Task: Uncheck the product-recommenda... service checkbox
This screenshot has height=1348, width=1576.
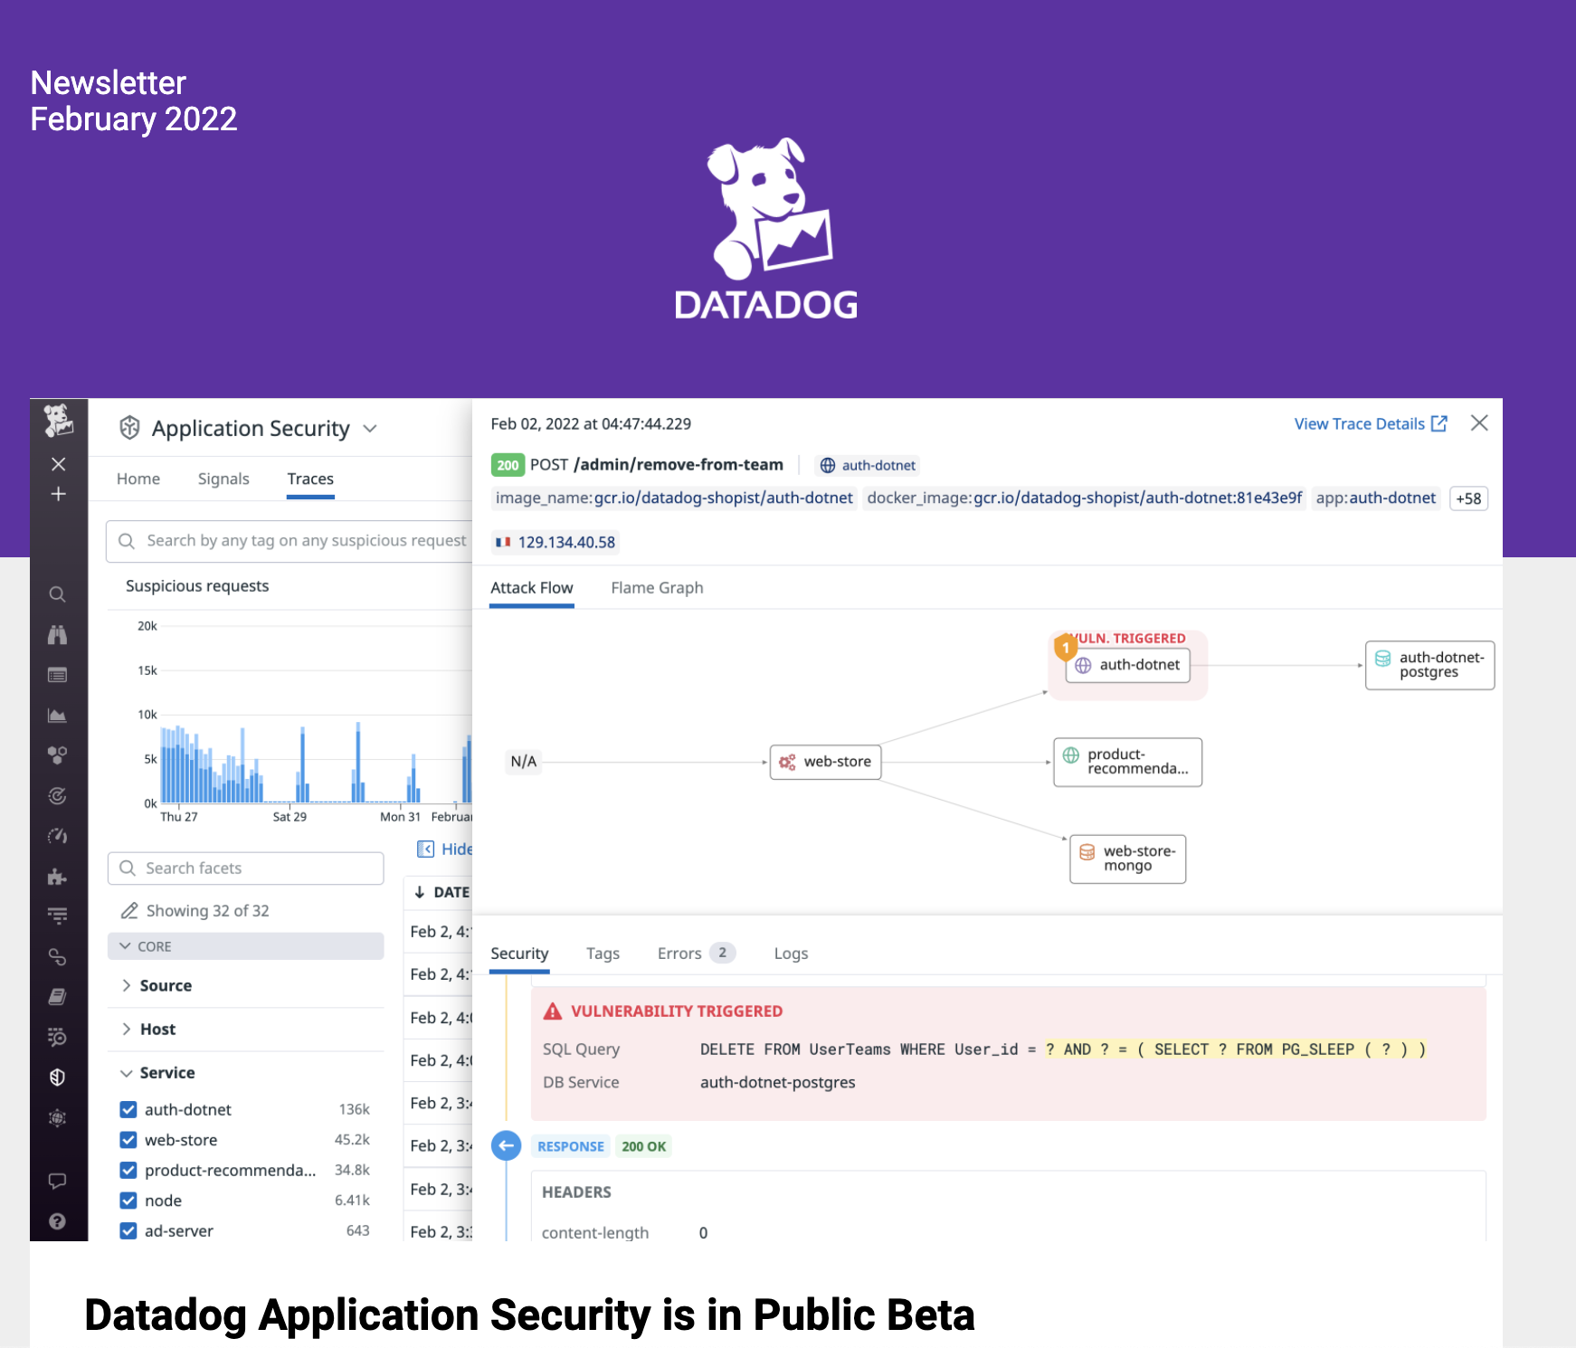Action: coord(128,1170)
